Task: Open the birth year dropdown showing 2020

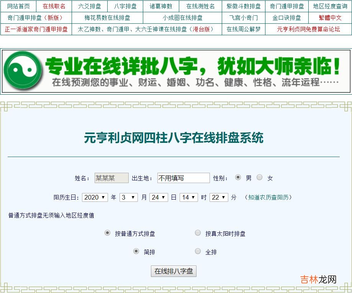Action: 95,197
